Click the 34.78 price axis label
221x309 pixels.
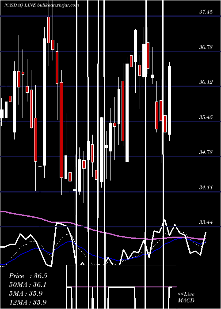coord(206,152)
